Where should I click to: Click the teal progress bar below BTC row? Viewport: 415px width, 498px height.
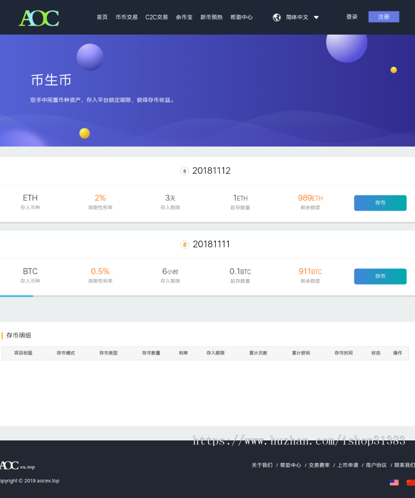point(17,296)
